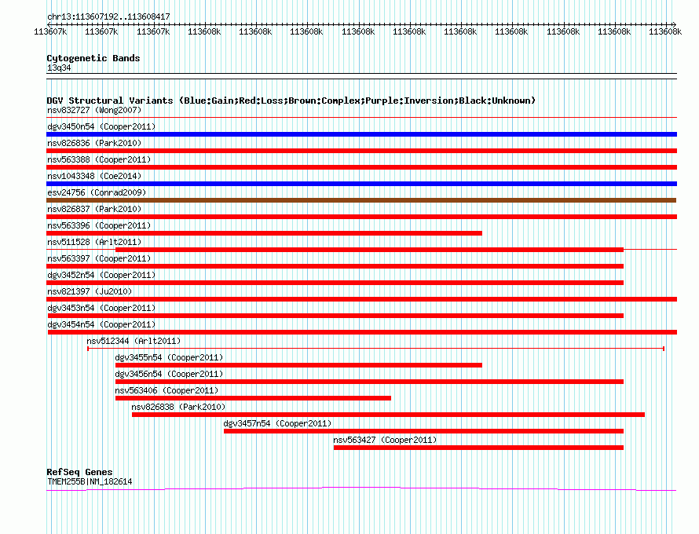
Task: Click the nsv826837 (Park2010) label
Action: [94, 209]
